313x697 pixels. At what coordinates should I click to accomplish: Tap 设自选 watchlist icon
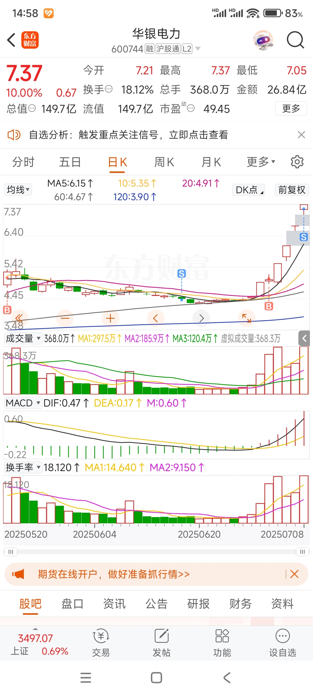tap(282, 643)
